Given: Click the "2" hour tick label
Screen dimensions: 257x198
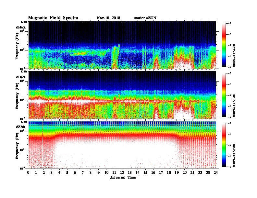Looking at the screenshot, I should tap(44, 173).
